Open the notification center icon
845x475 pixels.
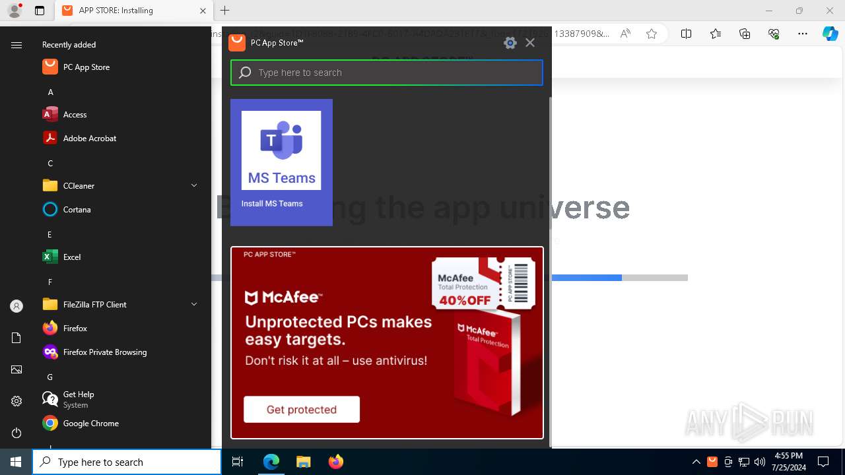pos(824,462)
